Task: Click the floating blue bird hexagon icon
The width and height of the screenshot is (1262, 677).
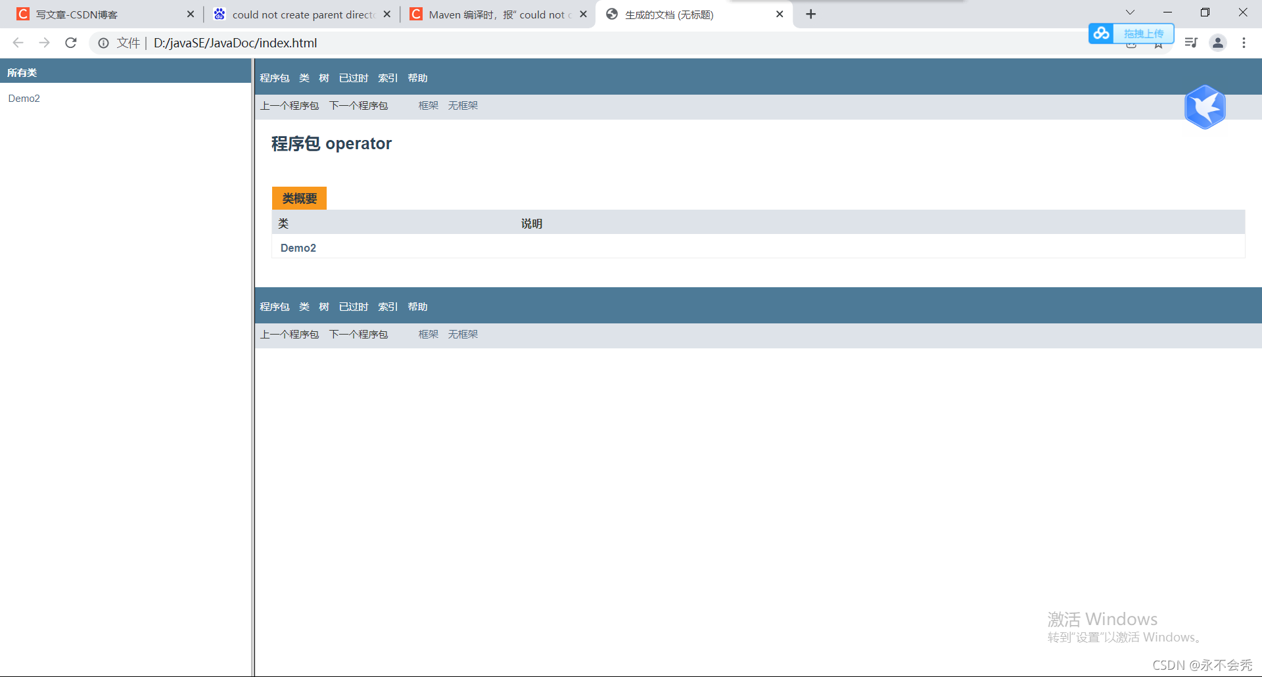Action: (1205, 107)
